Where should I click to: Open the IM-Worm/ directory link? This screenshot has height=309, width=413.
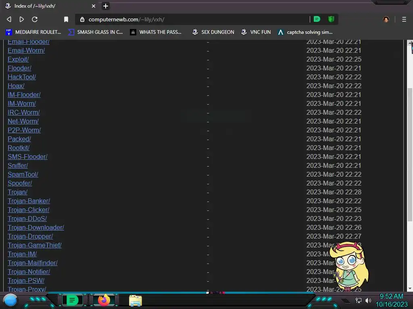click(x=22, y=103)
